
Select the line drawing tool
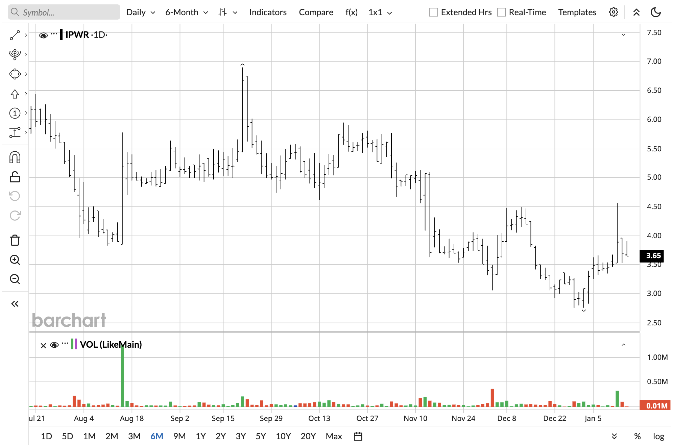pos(15,35)
